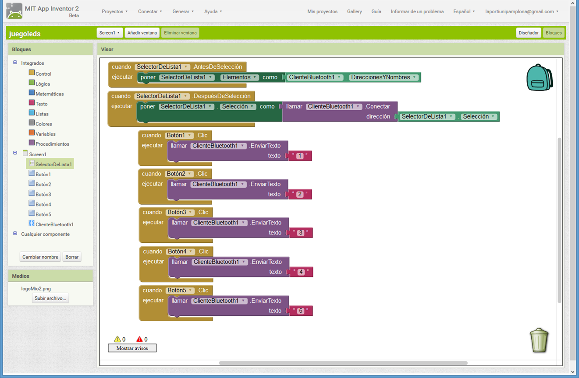Screen dimensions: 579x378
Task: Switch to the Diseñador view
Action: (528, 33)
